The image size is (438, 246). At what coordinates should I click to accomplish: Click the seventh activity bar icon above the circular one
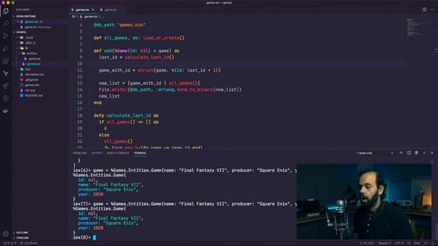(5, 86)
